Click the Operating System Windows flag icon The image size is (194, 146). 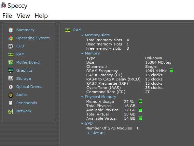[11, 38]
